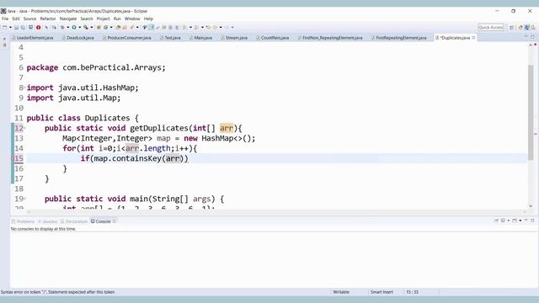Open the File menu
The image size is (539, 303).
click(x=5, y=19)
